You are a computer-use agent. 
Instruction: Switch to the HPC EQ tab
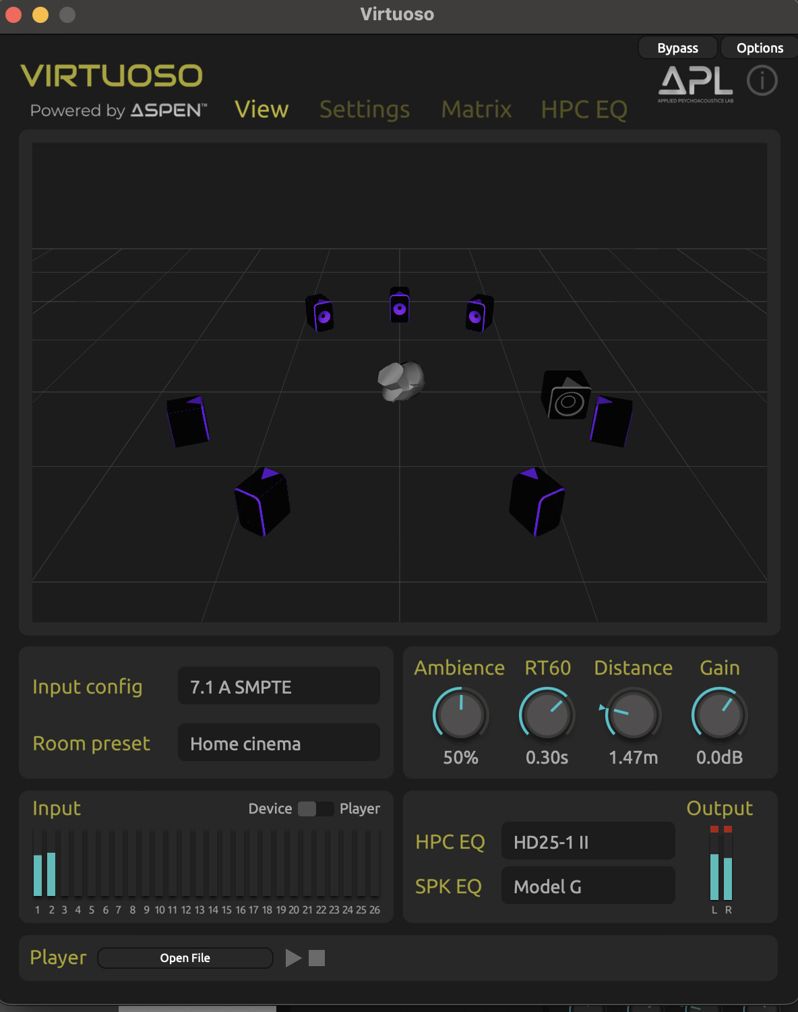tap(584, 109)
